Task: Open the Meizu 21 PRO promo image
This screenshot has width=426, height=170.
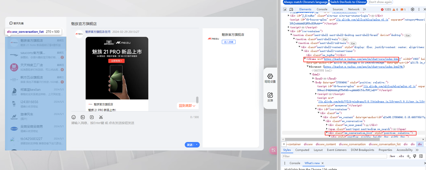Action: coord(117,68)
